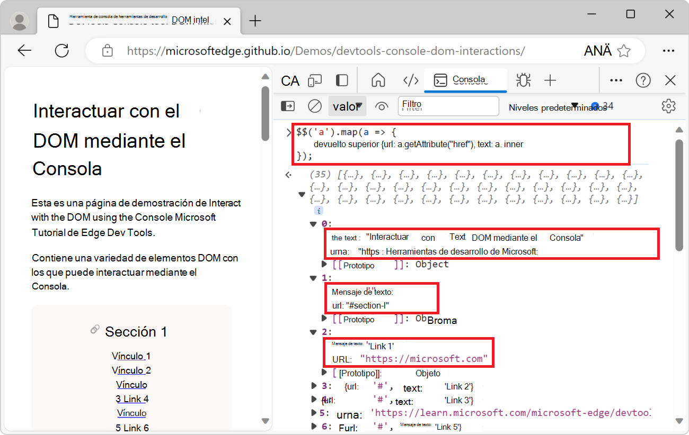Clear the console messages
This screenshot has width=689, height=435.
314,106
